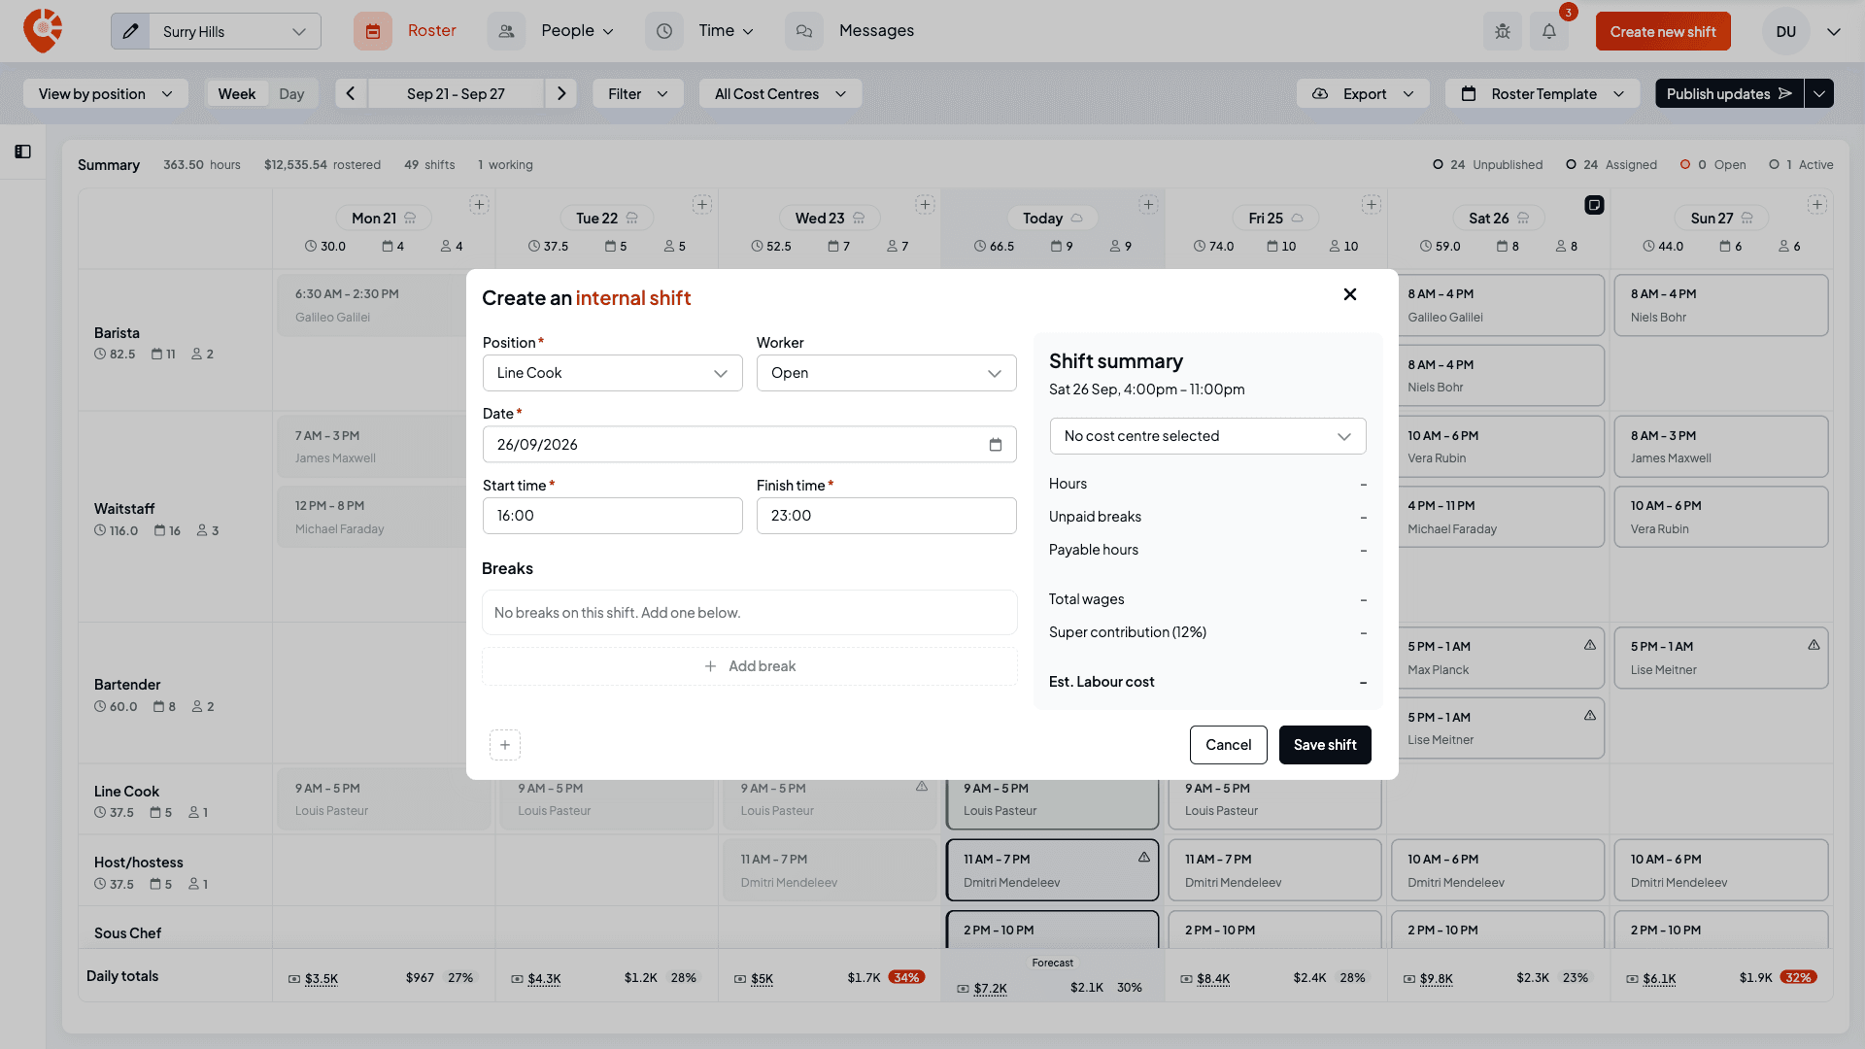The width and height of the screenshot is (1865, 1049).
Task: Switch to Day view
Action: pos(291,93)
